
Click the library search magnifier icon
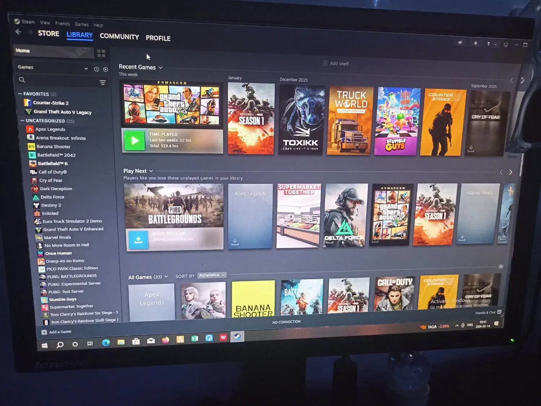pyautogui.click(x=22, y=80)
